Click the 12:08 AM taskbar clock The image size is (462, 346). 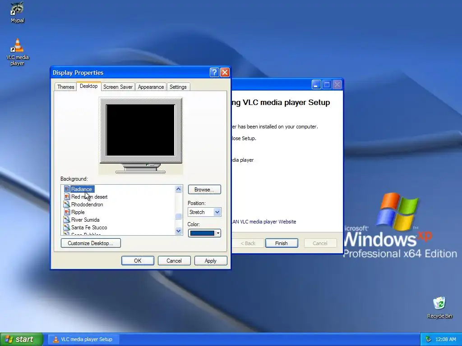[x=445, y=339]
